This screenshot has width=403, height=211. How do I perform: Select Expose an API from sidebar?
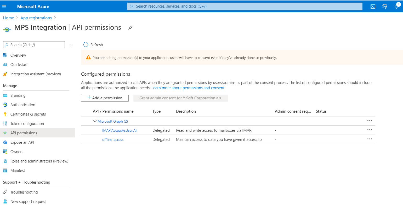click(x=22, y=142)
